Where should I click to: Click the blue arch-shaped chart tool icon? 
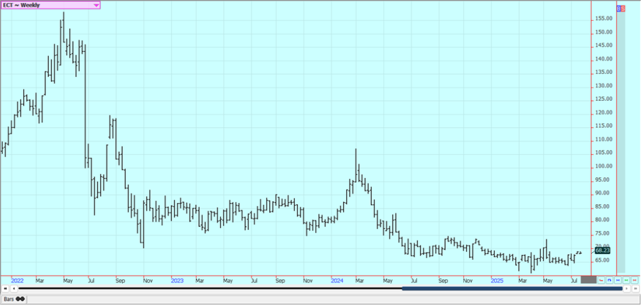[610, 280]
